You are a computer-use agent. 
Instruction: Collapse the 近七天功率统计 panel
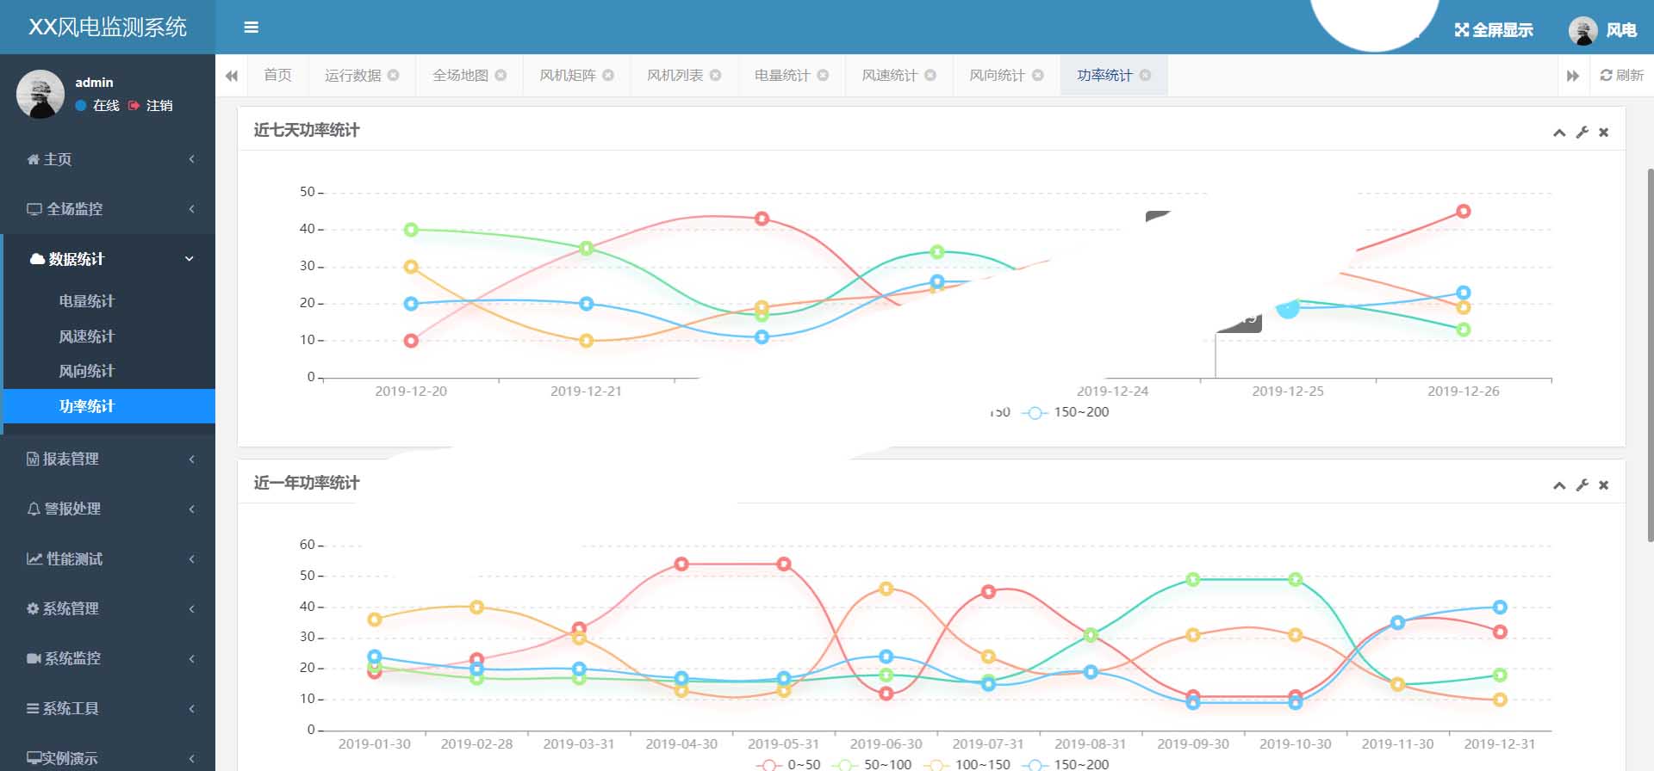pos(1558,133)
